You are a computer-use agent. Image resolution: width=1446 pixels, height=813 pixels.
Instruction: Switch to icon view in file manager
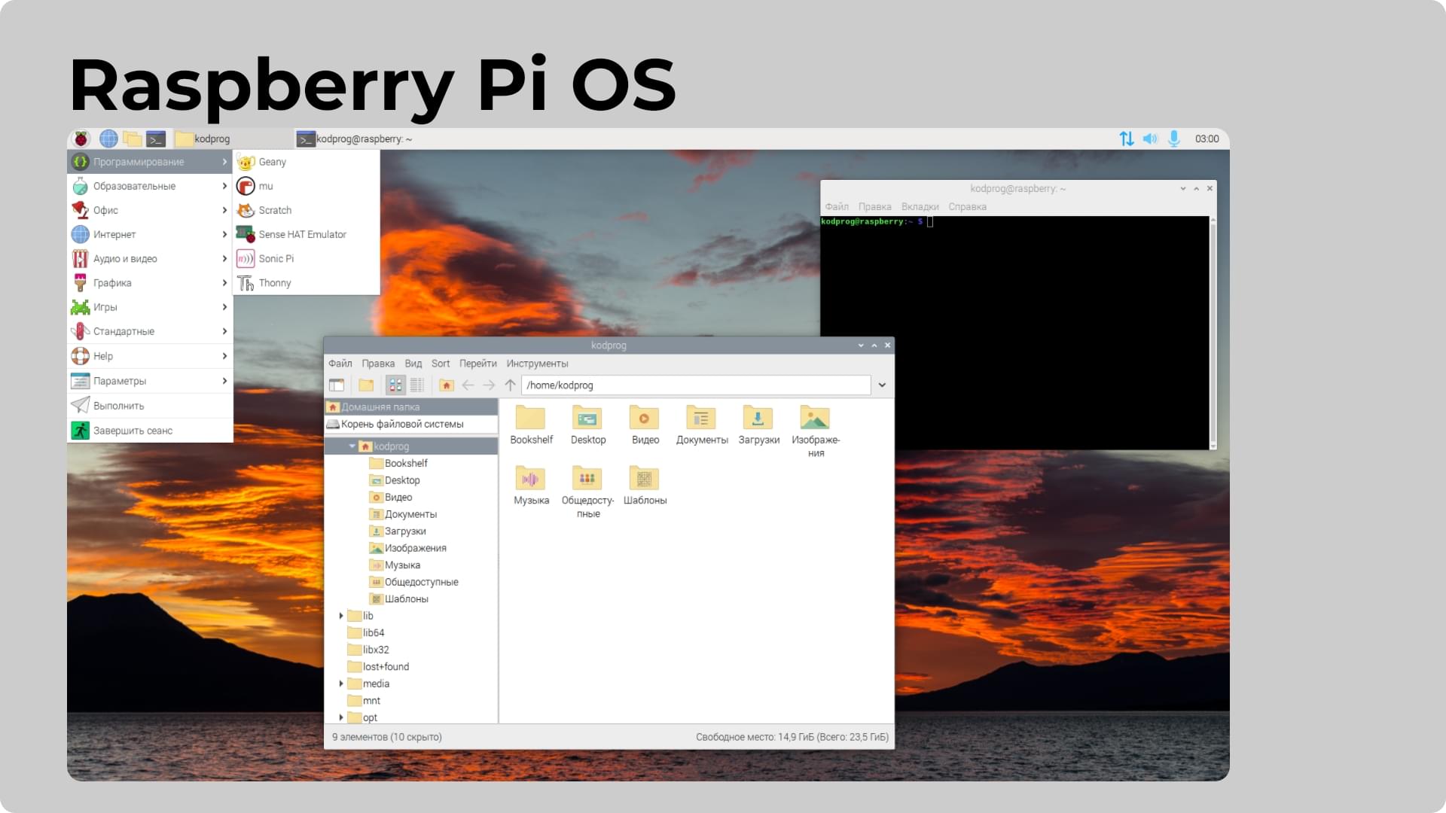395,385
